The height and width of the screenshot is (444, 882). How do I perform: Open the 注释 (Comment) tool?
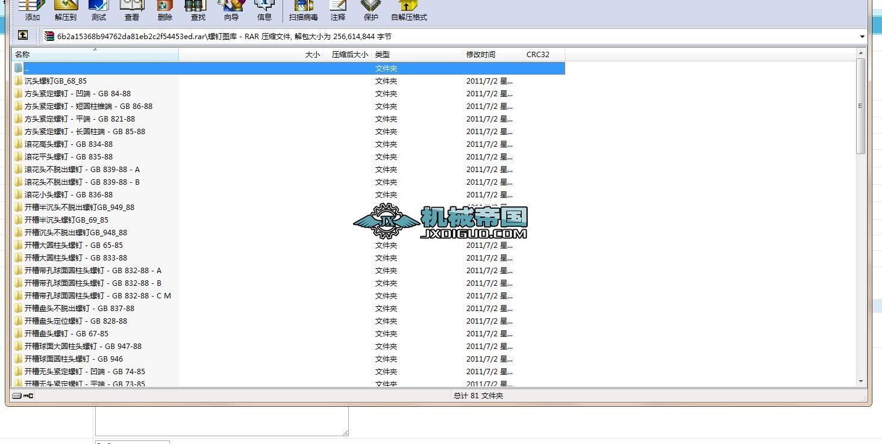point(337,11)
